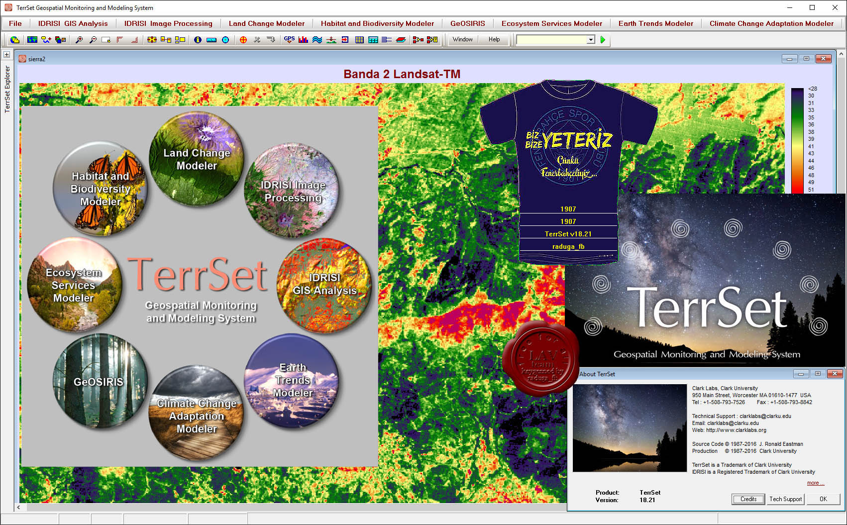Image resolution: width=847 pixels, height=525 pixels.
Task: Open the cyan database table icon
Action: tap(373, 39)
